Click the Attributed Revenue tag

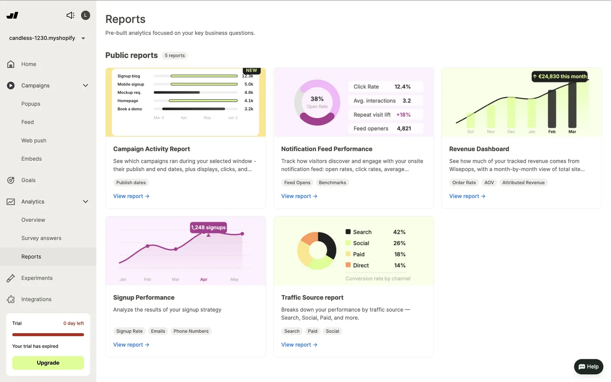click(x=523, y=183)
